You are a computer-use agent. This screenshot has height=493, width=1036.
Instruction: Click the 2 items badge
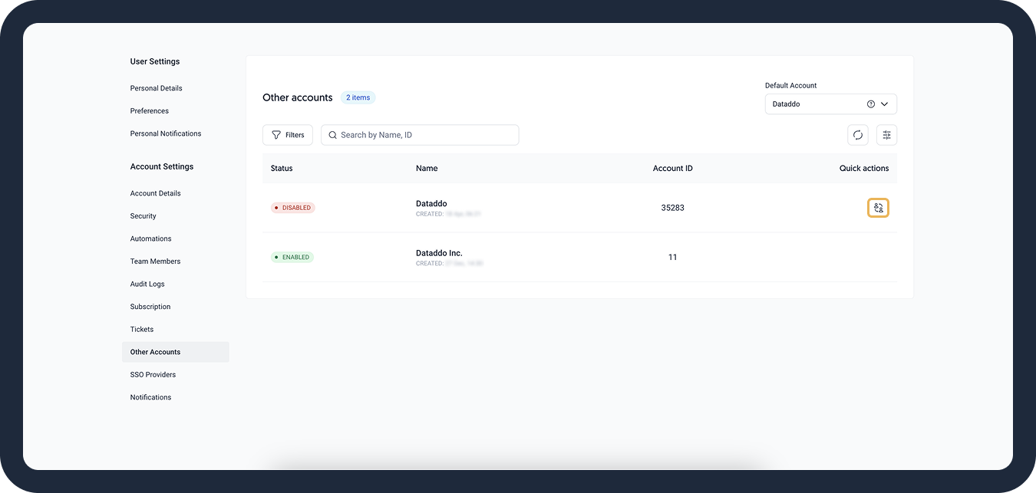pos(358,98)
